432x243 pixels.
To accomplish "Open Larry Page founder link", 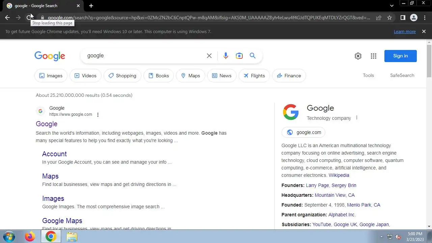I will pos(317,185).
